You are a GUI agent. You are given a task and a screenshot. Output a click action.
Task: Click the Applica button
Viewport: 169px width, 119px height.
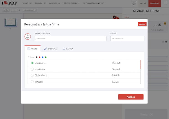click(x=131, y=97)
